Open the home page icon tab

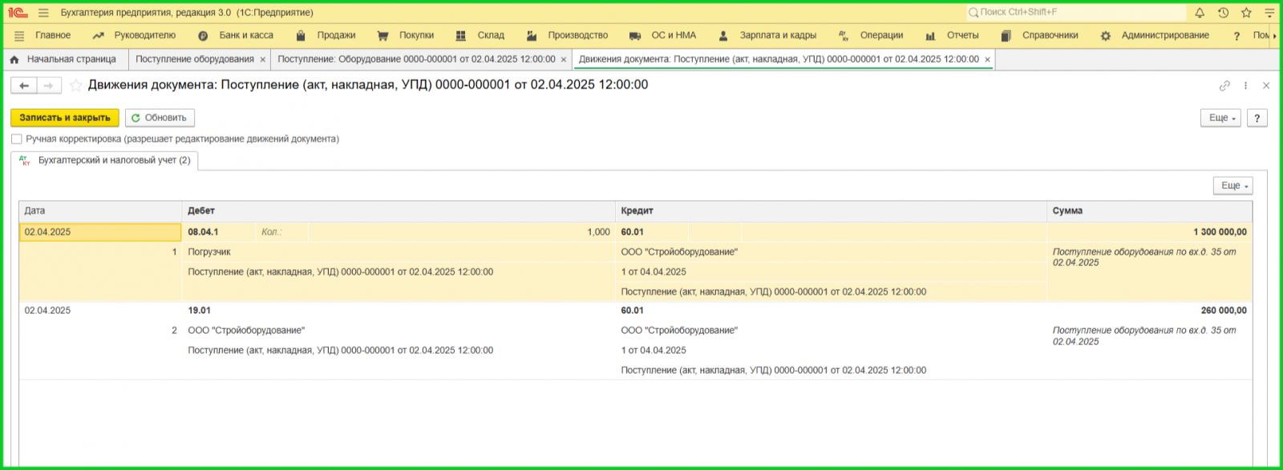click(x=14, y=59)
